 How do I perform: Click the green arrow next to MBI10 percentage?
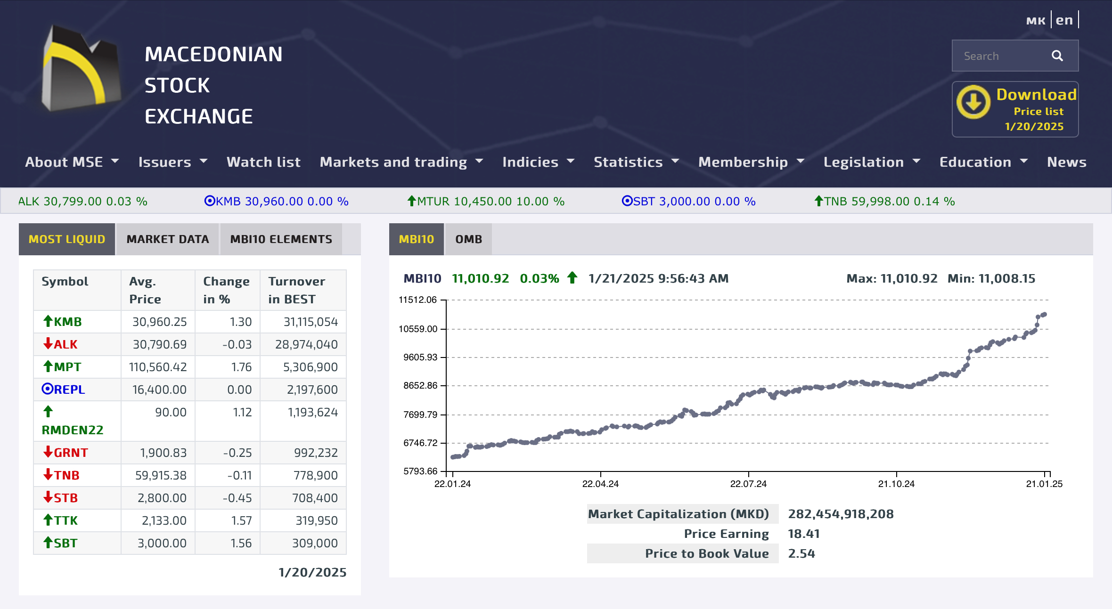[x=572, y=278]
